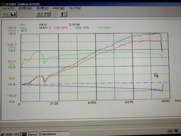Click the printer-like tray icon
181x136 pixels.
(x=170, y=131)
